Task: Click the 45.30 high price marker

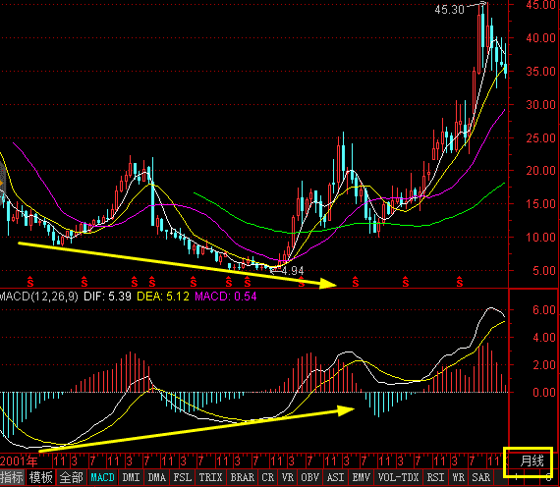Action: point(449,9)
